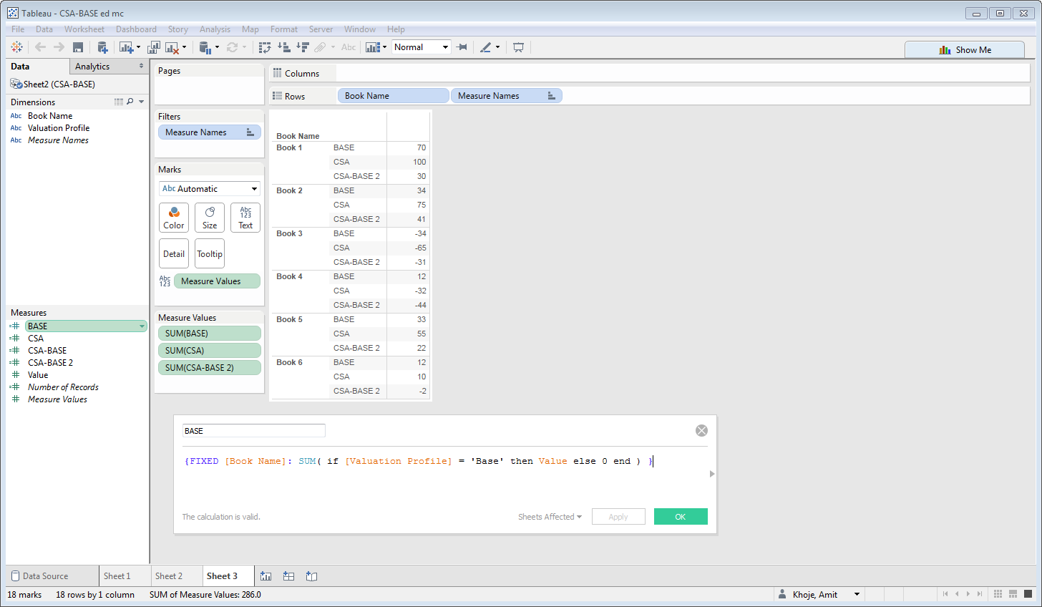
Task: Select the Swap Rows and Columns icon
Action: 265,47
